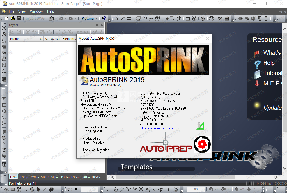This screenshot has width=287, height=193.
Task: Click the pendent sprinkler head icon
Action: point(266,19)
